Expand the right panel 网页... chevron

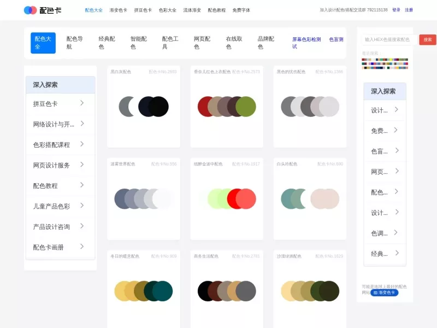pyautogui.click(x=397, y=171)
